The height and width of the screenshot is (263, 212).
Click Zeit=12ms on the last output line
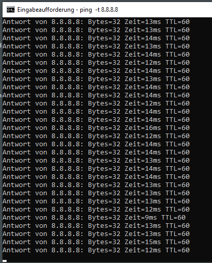143,250
